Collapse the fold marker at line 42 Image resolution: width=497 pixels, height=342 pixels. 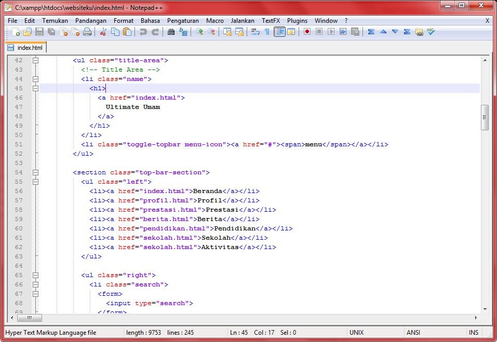pyautogui.click(x=35, y=60)
